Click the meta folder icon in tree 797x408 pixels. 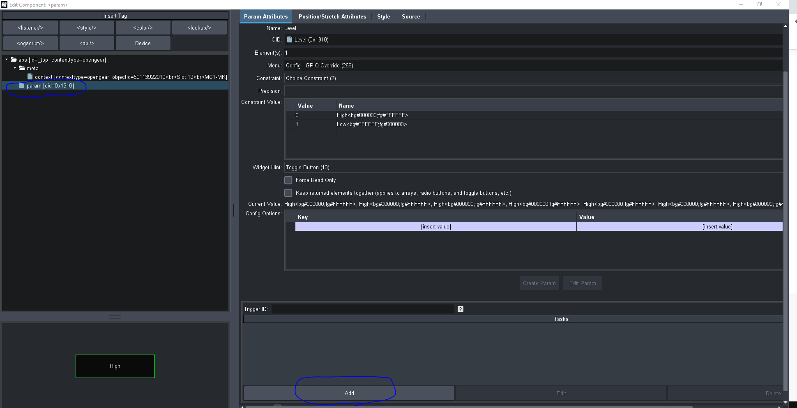22,68
